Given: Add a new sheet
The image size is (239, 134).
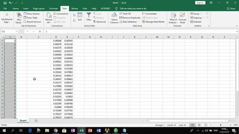Looking at the screenshot, I should pyautogui.click(x=36, y=121).
